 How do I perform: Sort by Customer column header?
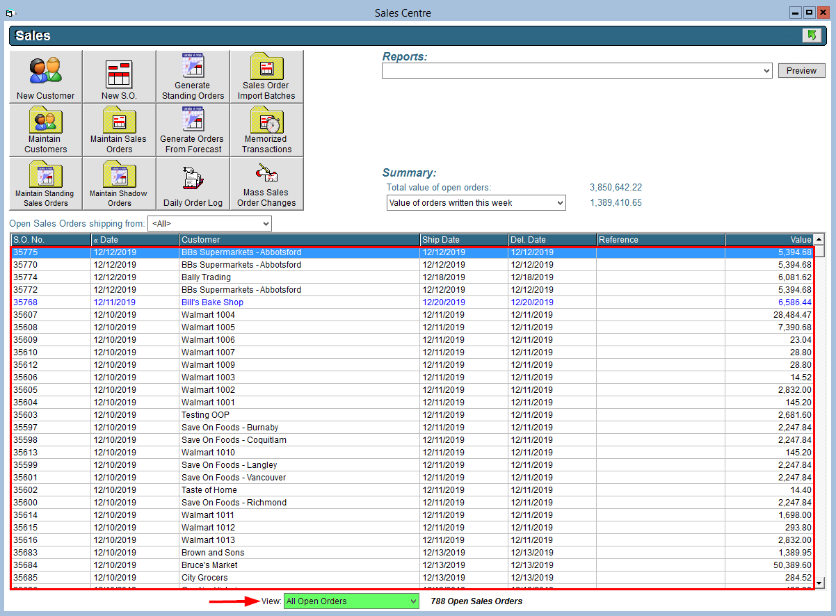click(x=300, y=240)
